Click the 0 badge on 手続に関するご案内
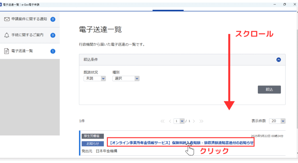The image size is (298, 163). [53, 35]
